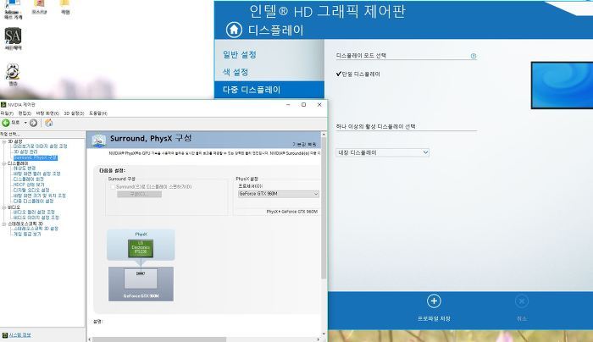Viewport: 593px width, 342px height.
Task: Select HDCP 상태 보기 tree item
Action: [x=29, y=185]
